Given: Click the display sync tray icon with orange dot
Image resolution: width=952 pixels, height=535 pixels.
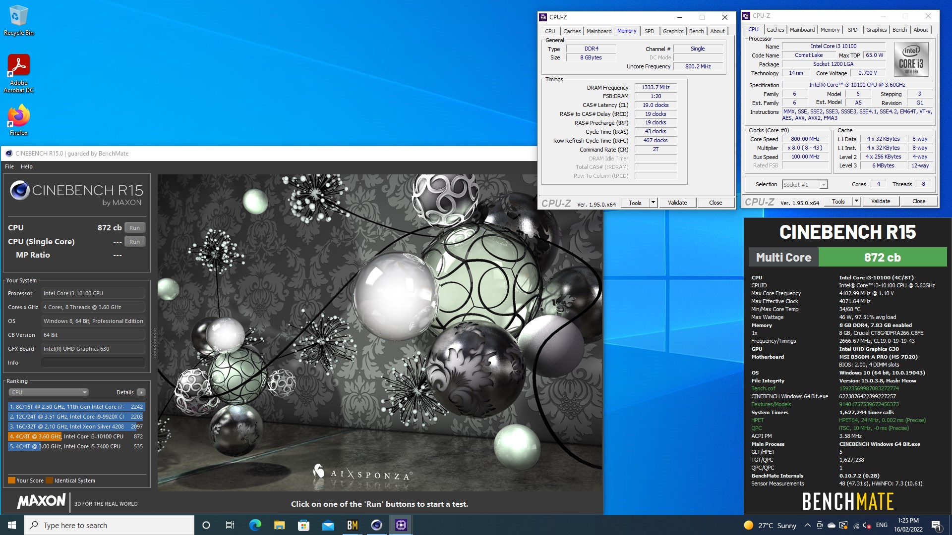Looking at the screenshot, I should point(843,525).
